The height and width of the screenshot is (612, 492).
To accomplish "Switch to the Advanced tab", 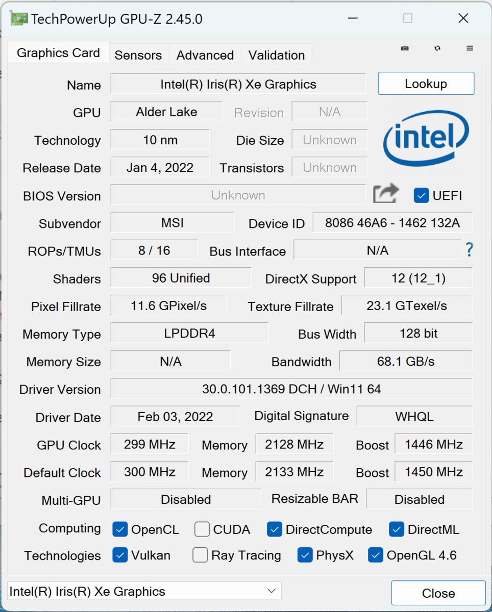I will pyautogui.click(x=205, y=55).
